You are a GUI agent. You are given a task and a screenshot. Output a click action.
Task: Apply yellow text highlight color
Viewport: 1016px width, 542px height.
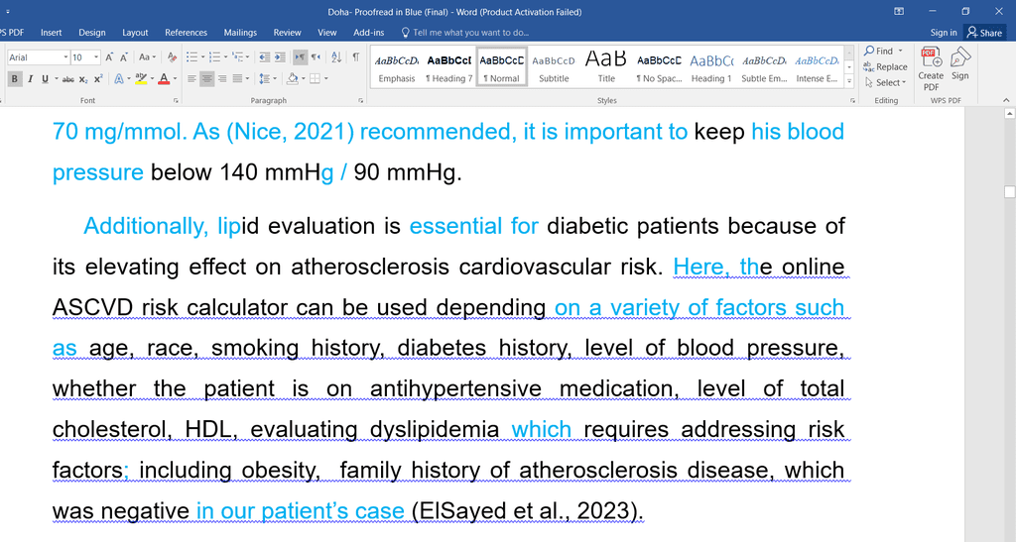click(141, 79)
